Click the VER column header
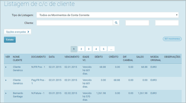This screenshot has height=103, width=186. [8, 57]
